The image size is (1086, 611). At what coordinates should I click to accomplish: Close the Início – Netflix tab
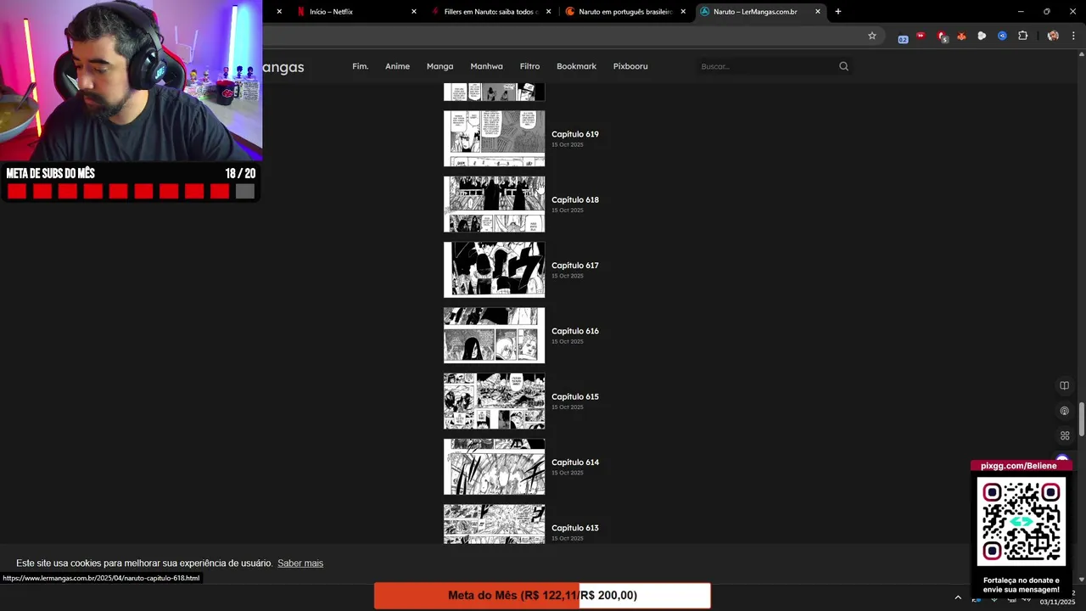[x=414, y=12]
